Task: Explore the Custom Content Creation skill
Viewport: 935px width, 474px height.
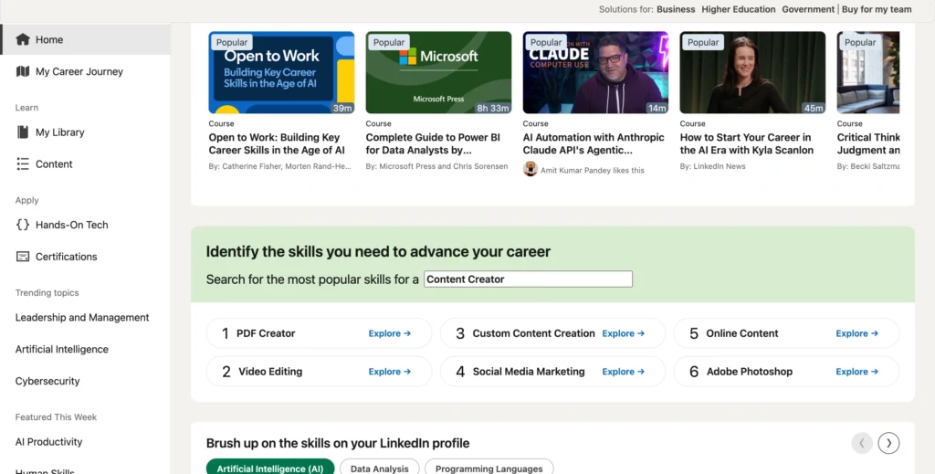Action: pos(623,333)
